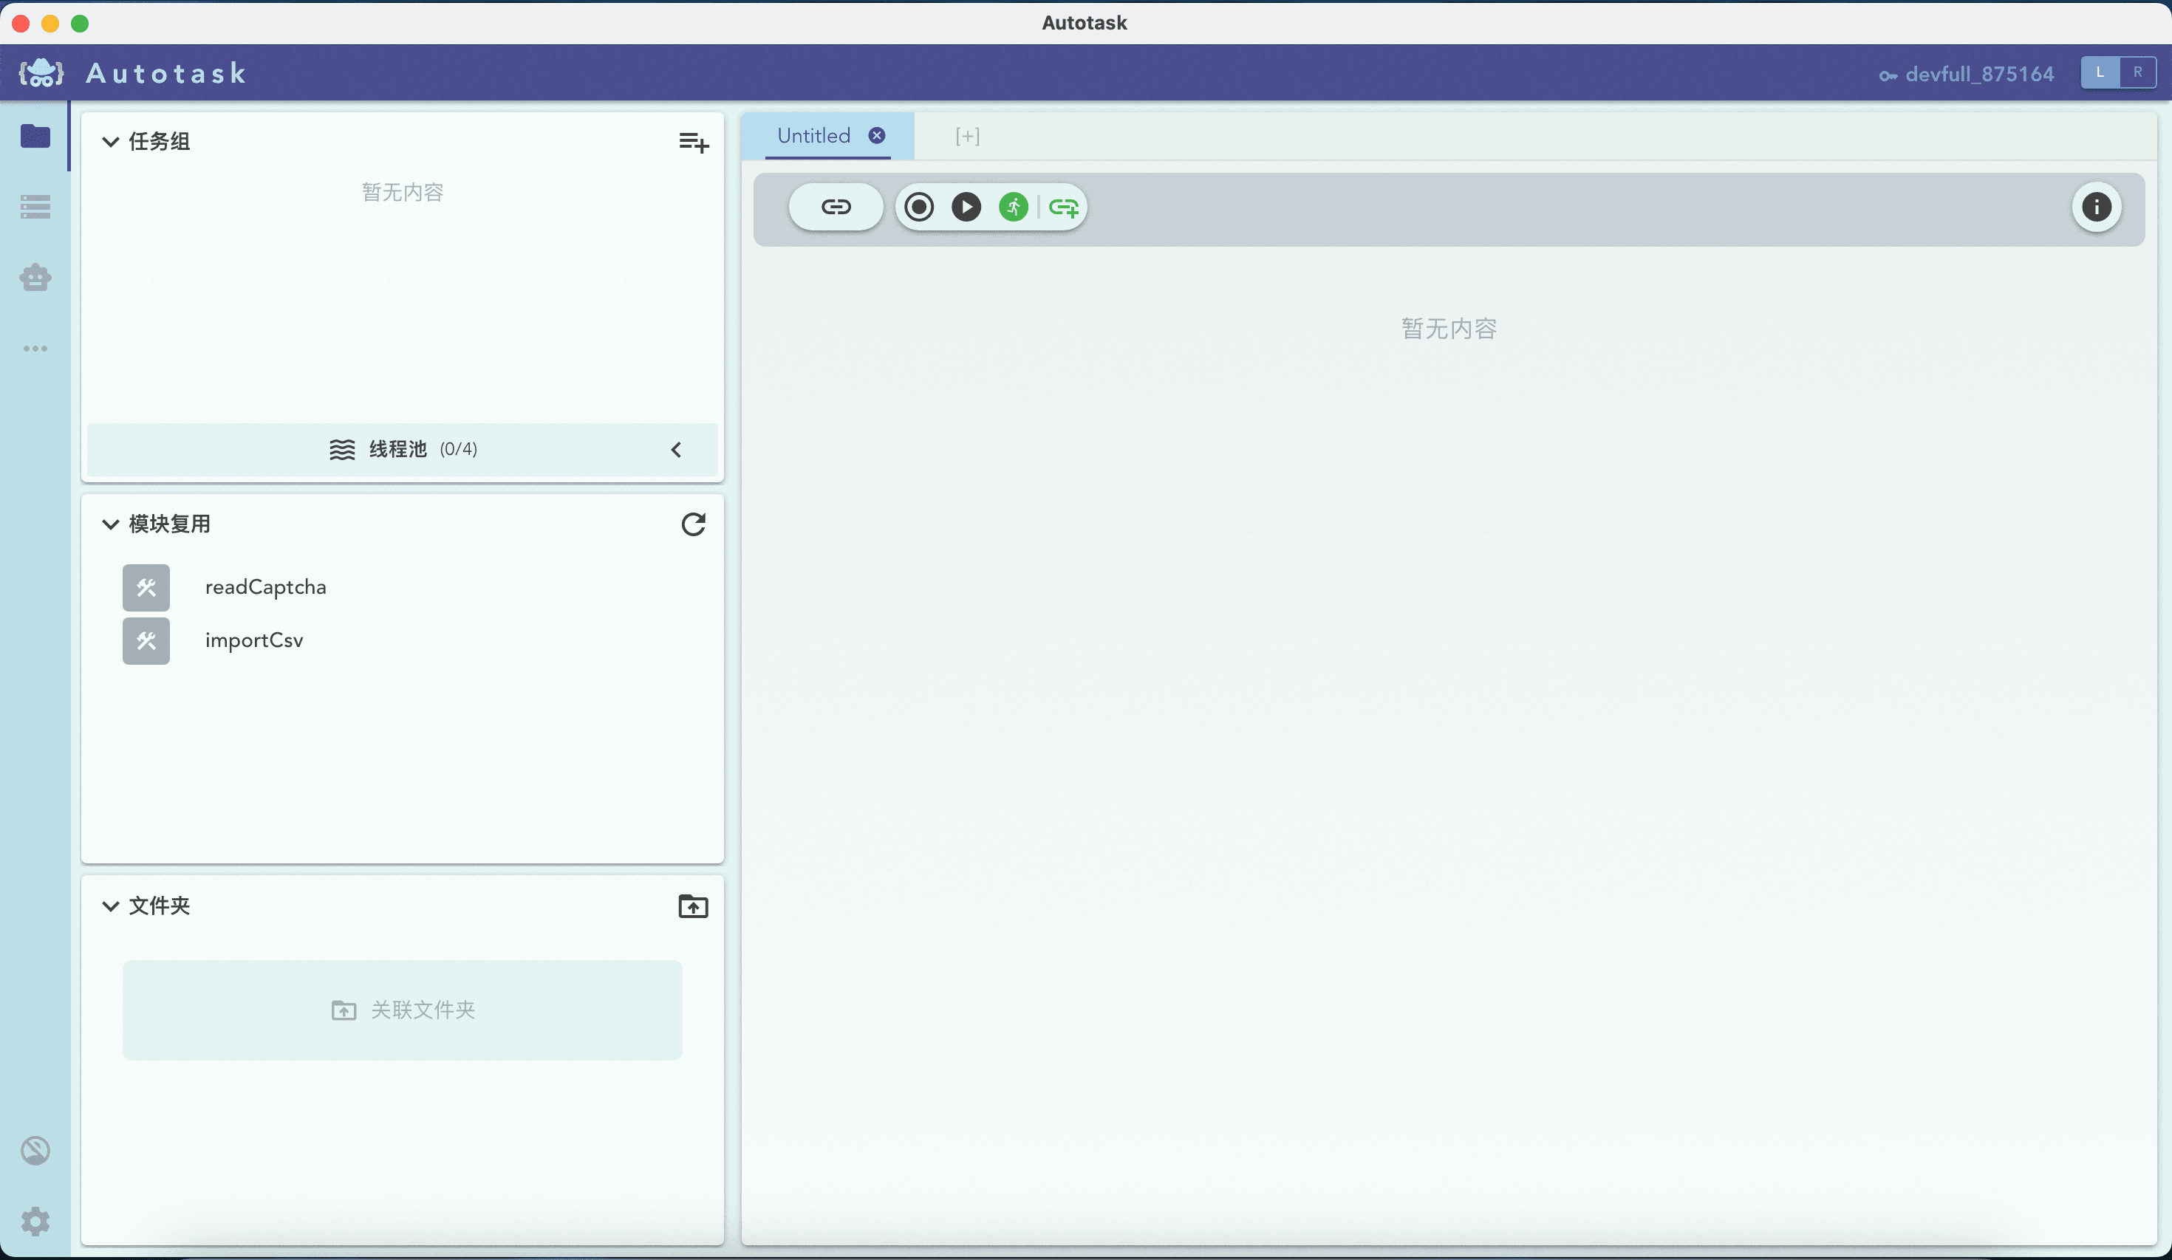This screenshot has width=2172, height=1260.
Task: Close the Untitled tab
Action: click(876, 136)
